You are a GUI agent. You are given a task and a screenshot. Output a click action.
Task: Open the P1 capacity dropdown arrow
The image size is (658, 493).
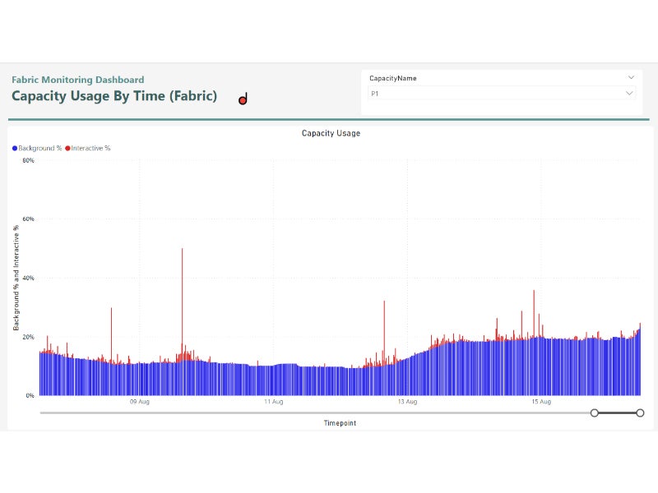coord(630,94)
